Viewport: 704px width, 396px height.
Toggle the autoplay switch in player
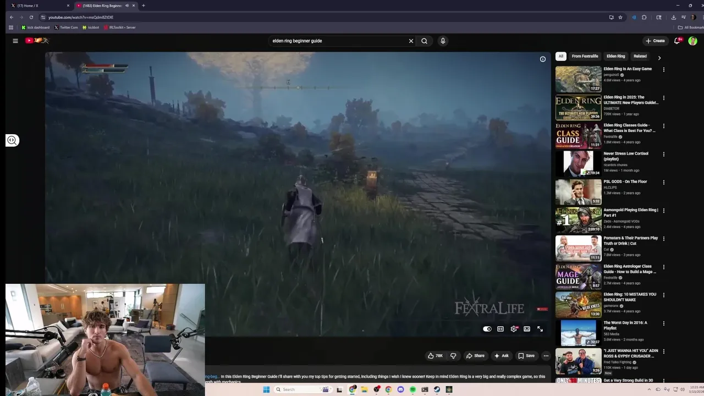(x=487, y=329)
